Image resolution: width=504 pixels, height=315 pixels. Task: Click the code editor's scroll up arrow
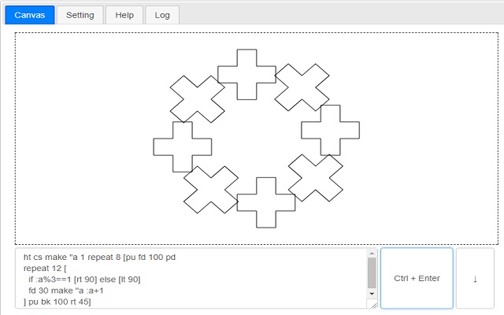point(372,254)
